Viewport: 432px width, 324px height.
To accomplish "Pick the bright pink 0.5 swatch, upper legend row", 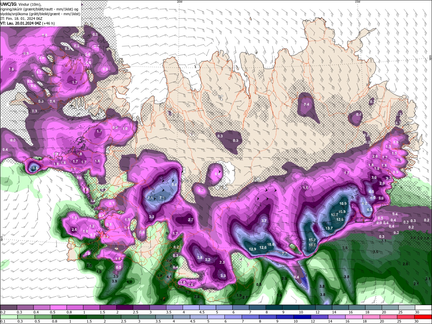I will tap(58, 307).
